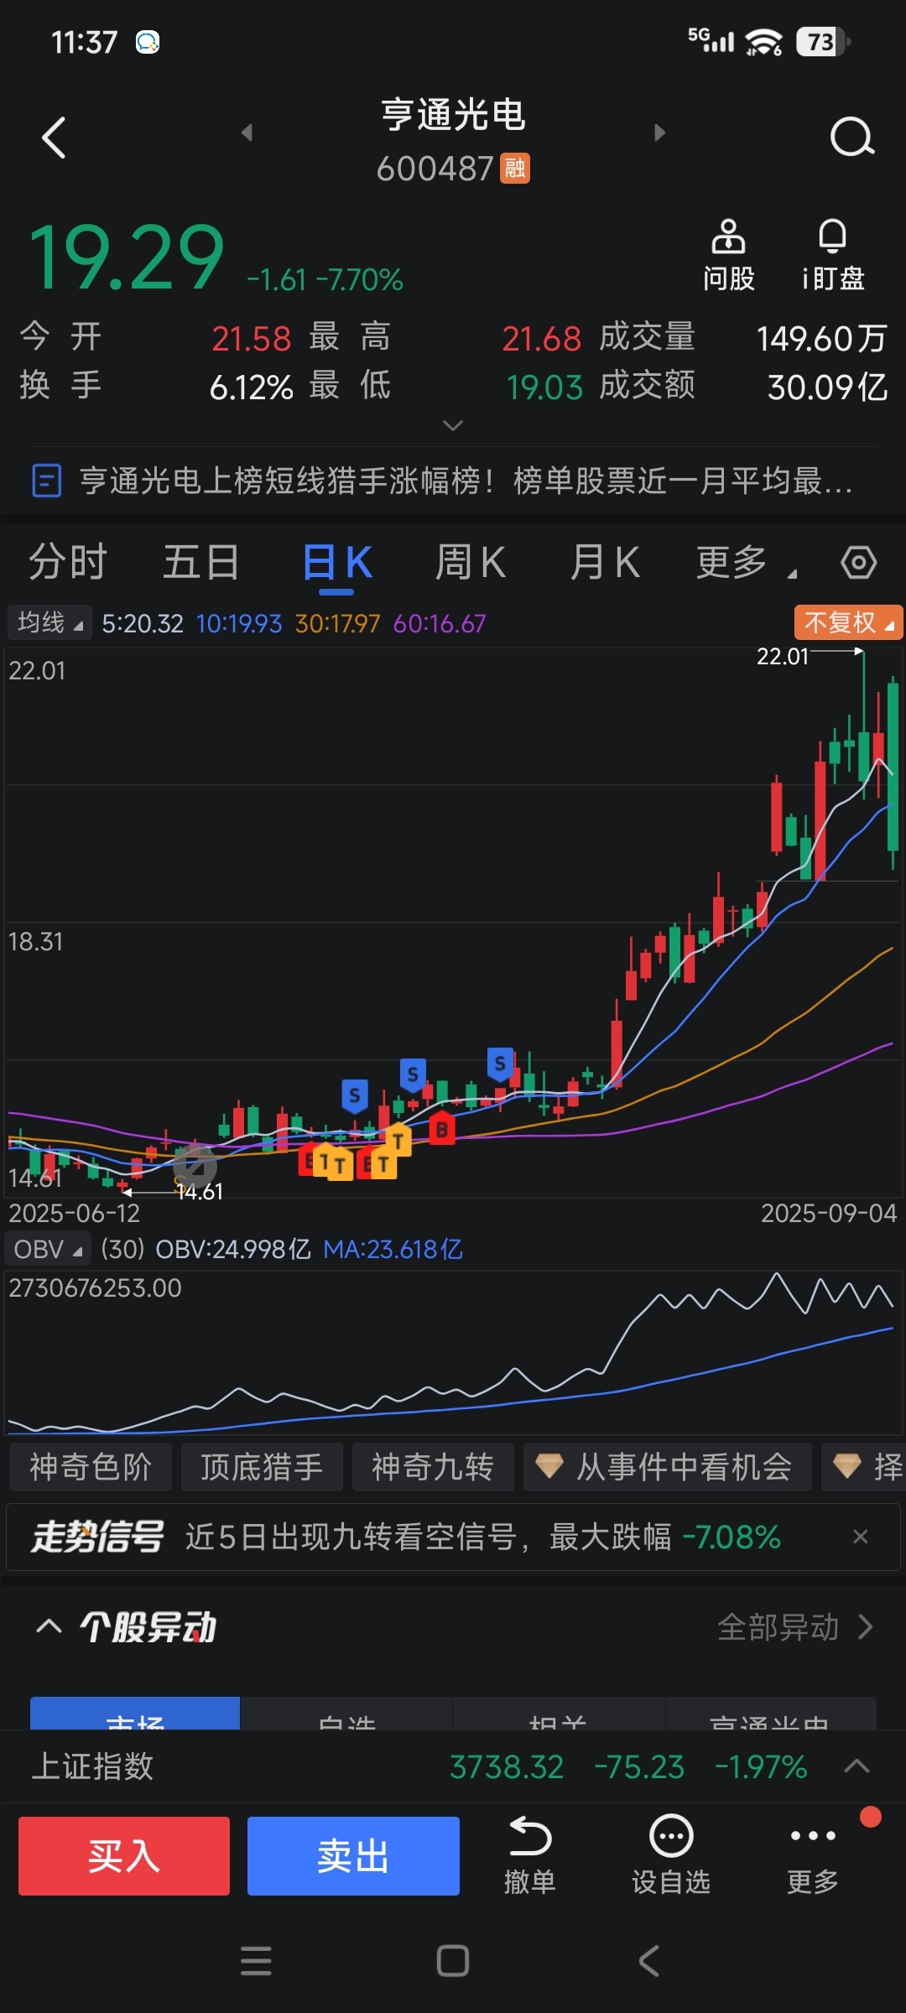Image resolution: width=906 pixels, height=2013 pixels.
Task: Tap the 买入 buy button
Action: tap(124, 1856)
